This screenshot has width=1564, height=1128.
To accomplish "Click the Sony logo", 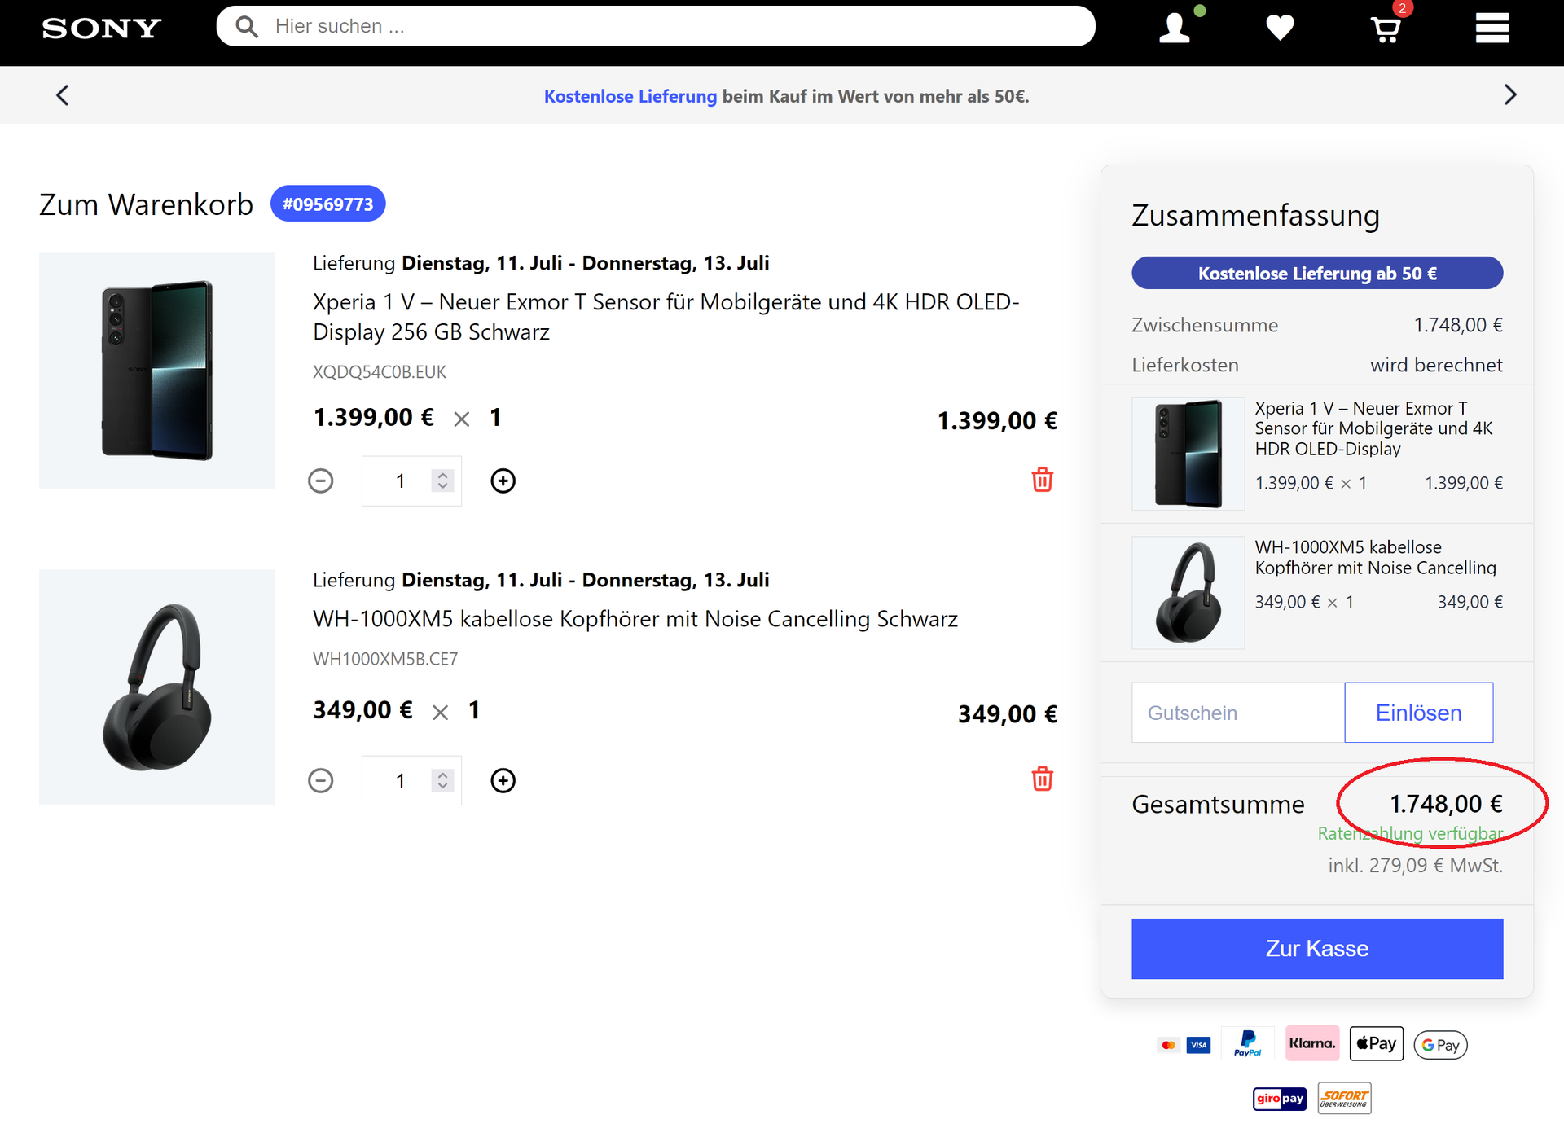I will coord(102,29).
